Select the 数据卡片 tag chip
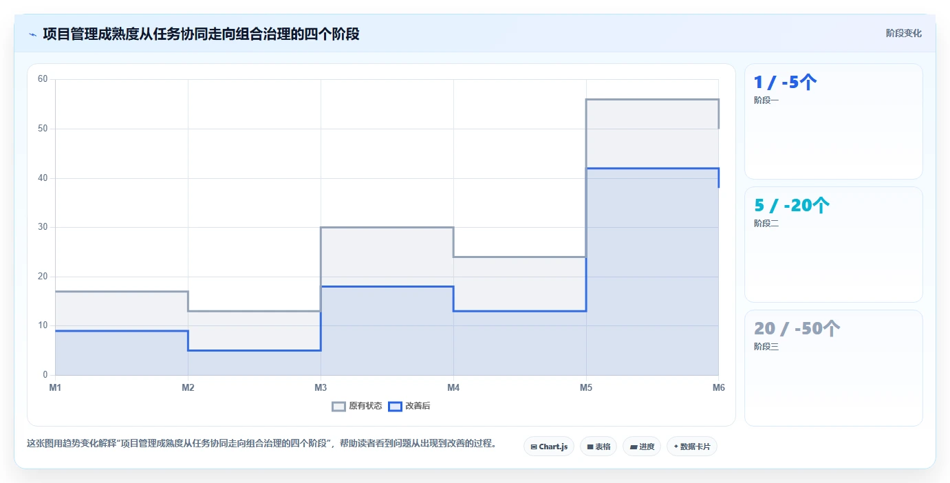Screen dimensions: 950x483 click(x=692, y=447)
